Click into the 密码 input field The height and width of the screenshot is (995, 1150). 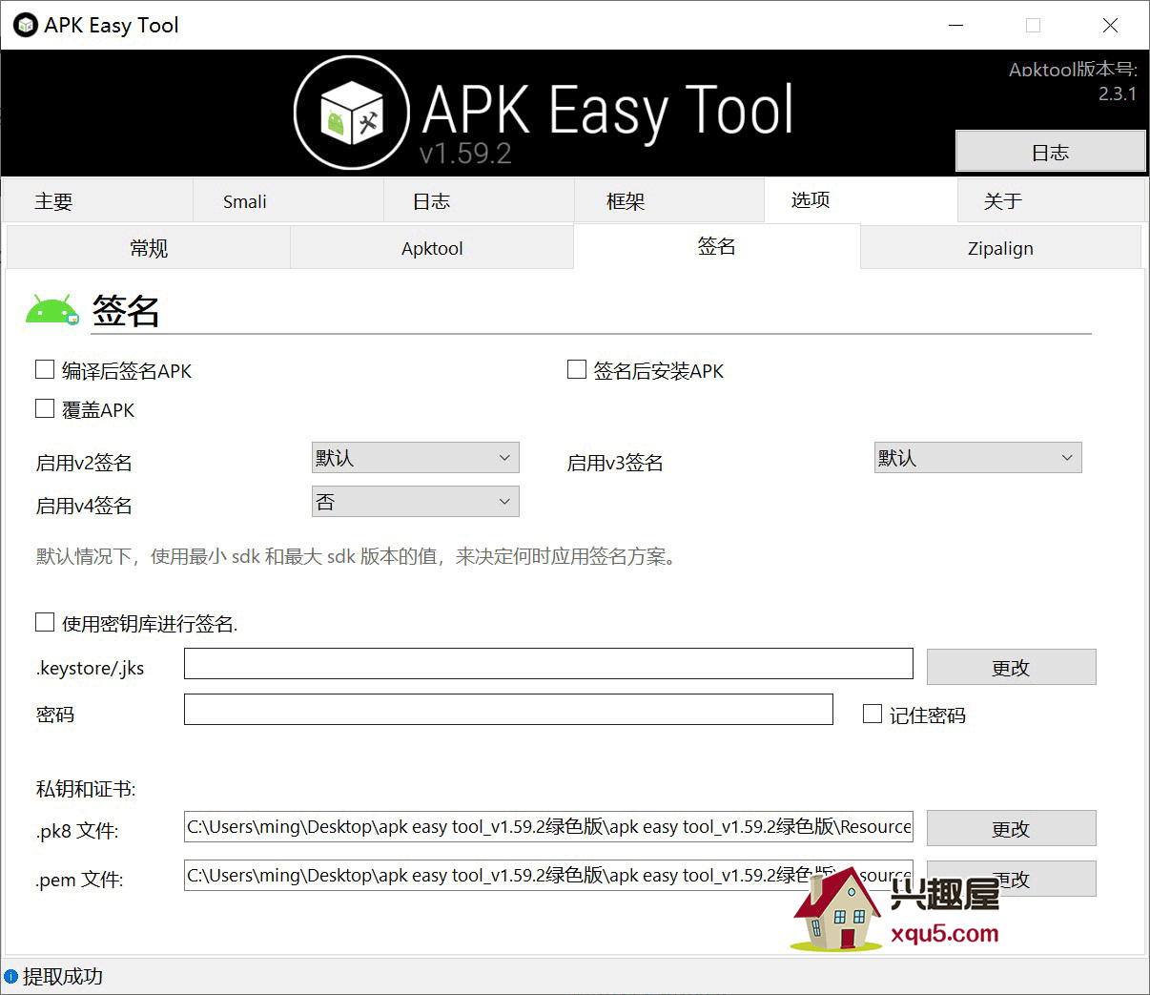(508, 709)
